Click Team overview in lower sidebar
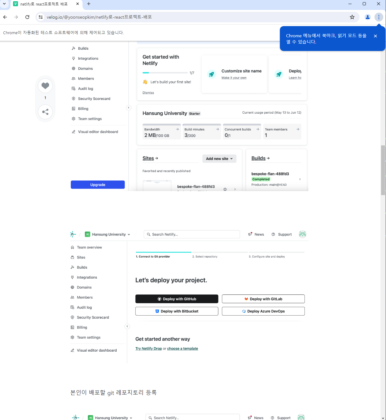386x420 pixels. (x=86, y=248)
